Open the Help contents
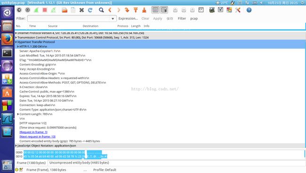 tap(249, 10)
